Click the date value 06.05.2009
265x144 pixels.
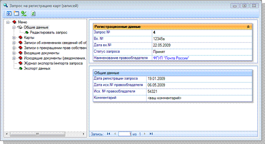(x=156, y=85)
